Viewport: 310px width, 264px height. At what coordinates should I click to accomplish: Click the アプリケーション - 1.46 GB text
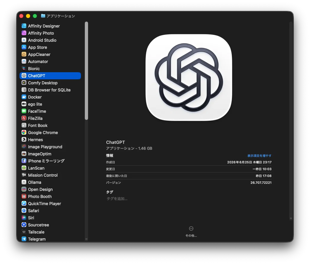tap(129, 148)
